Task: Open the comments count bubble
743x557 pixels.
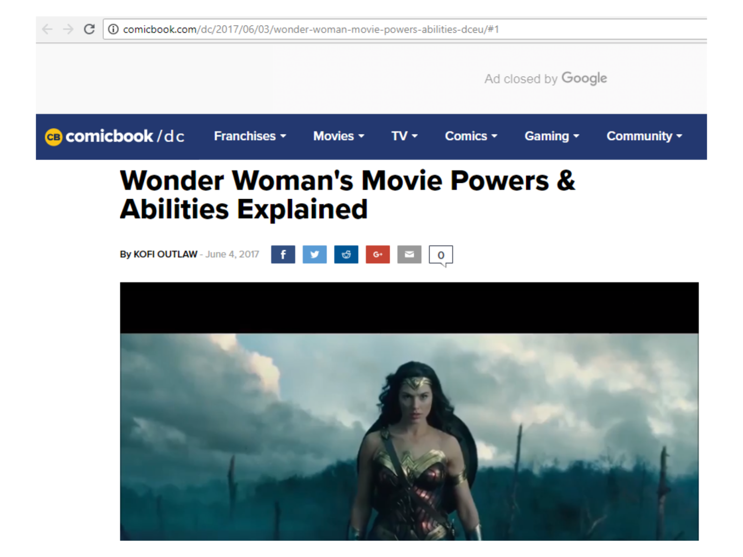Action: tap(441, 255)
